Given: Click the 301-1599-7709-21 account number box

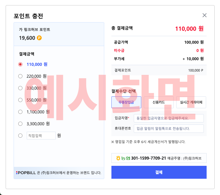Looking at the screenshot, I should (159, 158).
